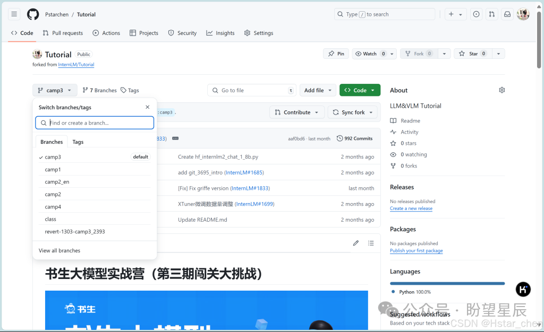Open the Security tab

click(183, 33)
